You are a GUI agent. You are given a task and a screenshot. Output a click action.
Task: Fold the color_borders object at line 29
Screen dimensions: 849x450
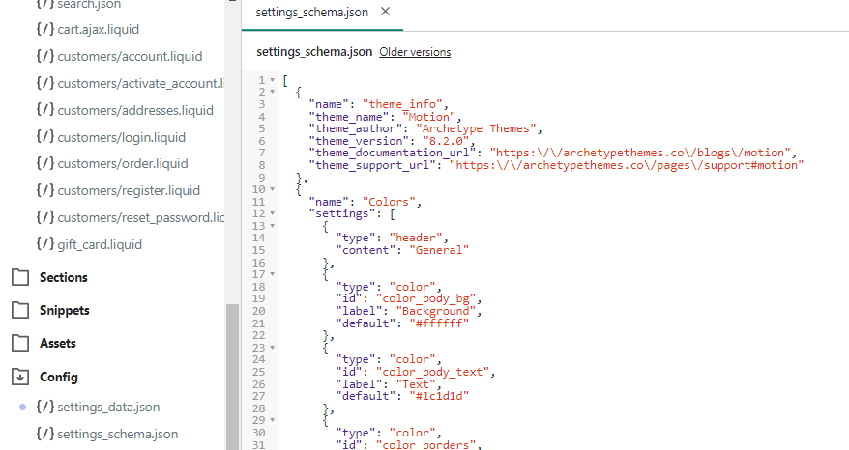(273, 420)
